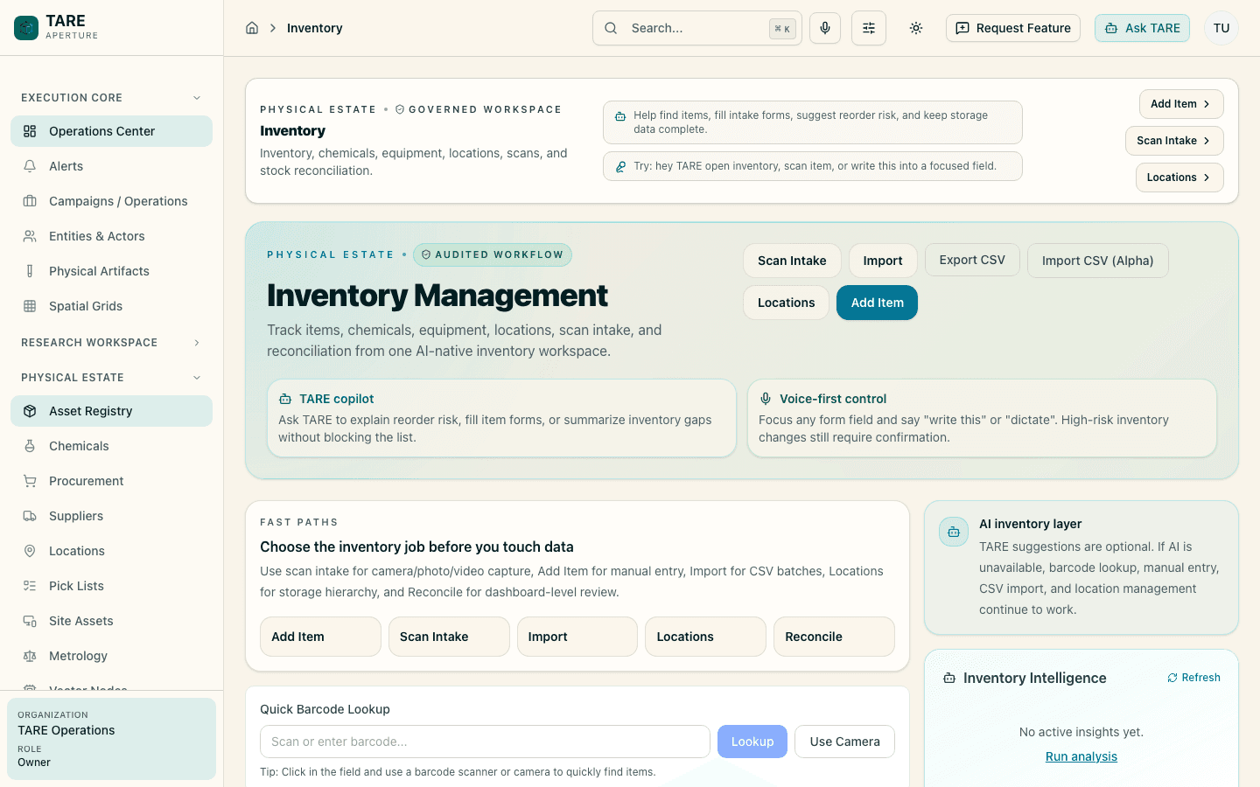Click the Chemicals flask icon
This screenshot has width=1260, height=787.
point(30,446)
